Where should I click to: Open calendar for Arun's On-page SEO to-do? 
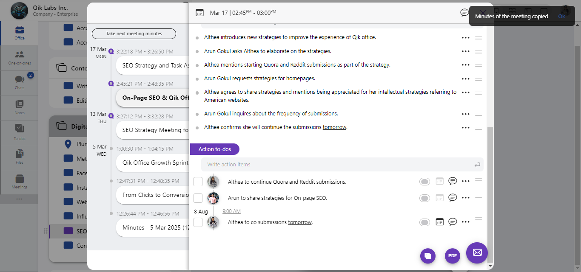pyautogui.click(x=440, y=198)
